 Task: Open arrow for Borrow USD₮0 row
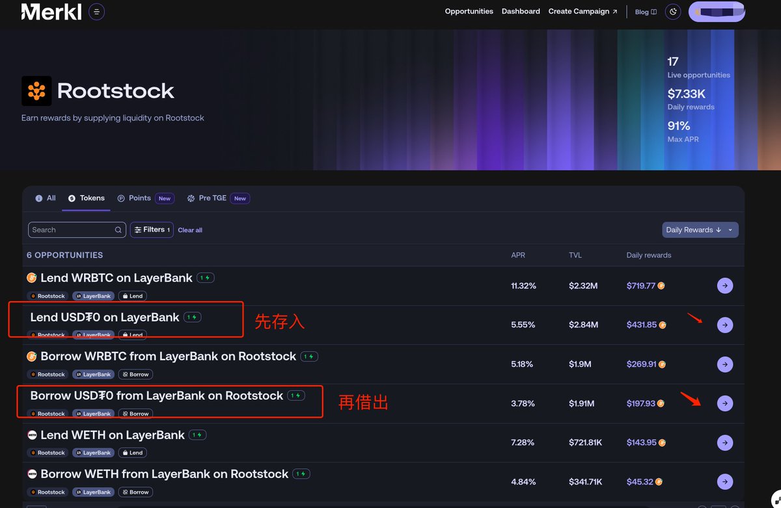click(x=725, y=403)
